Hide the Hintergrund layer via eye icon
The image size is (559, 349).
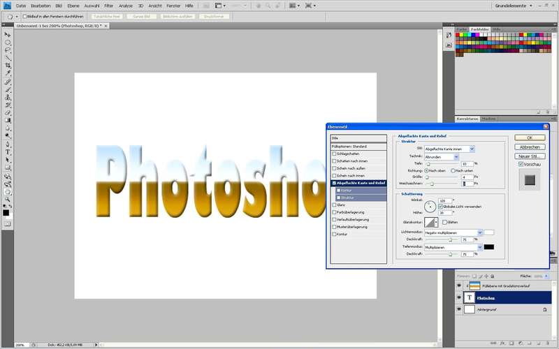click(x=459, y=309)
